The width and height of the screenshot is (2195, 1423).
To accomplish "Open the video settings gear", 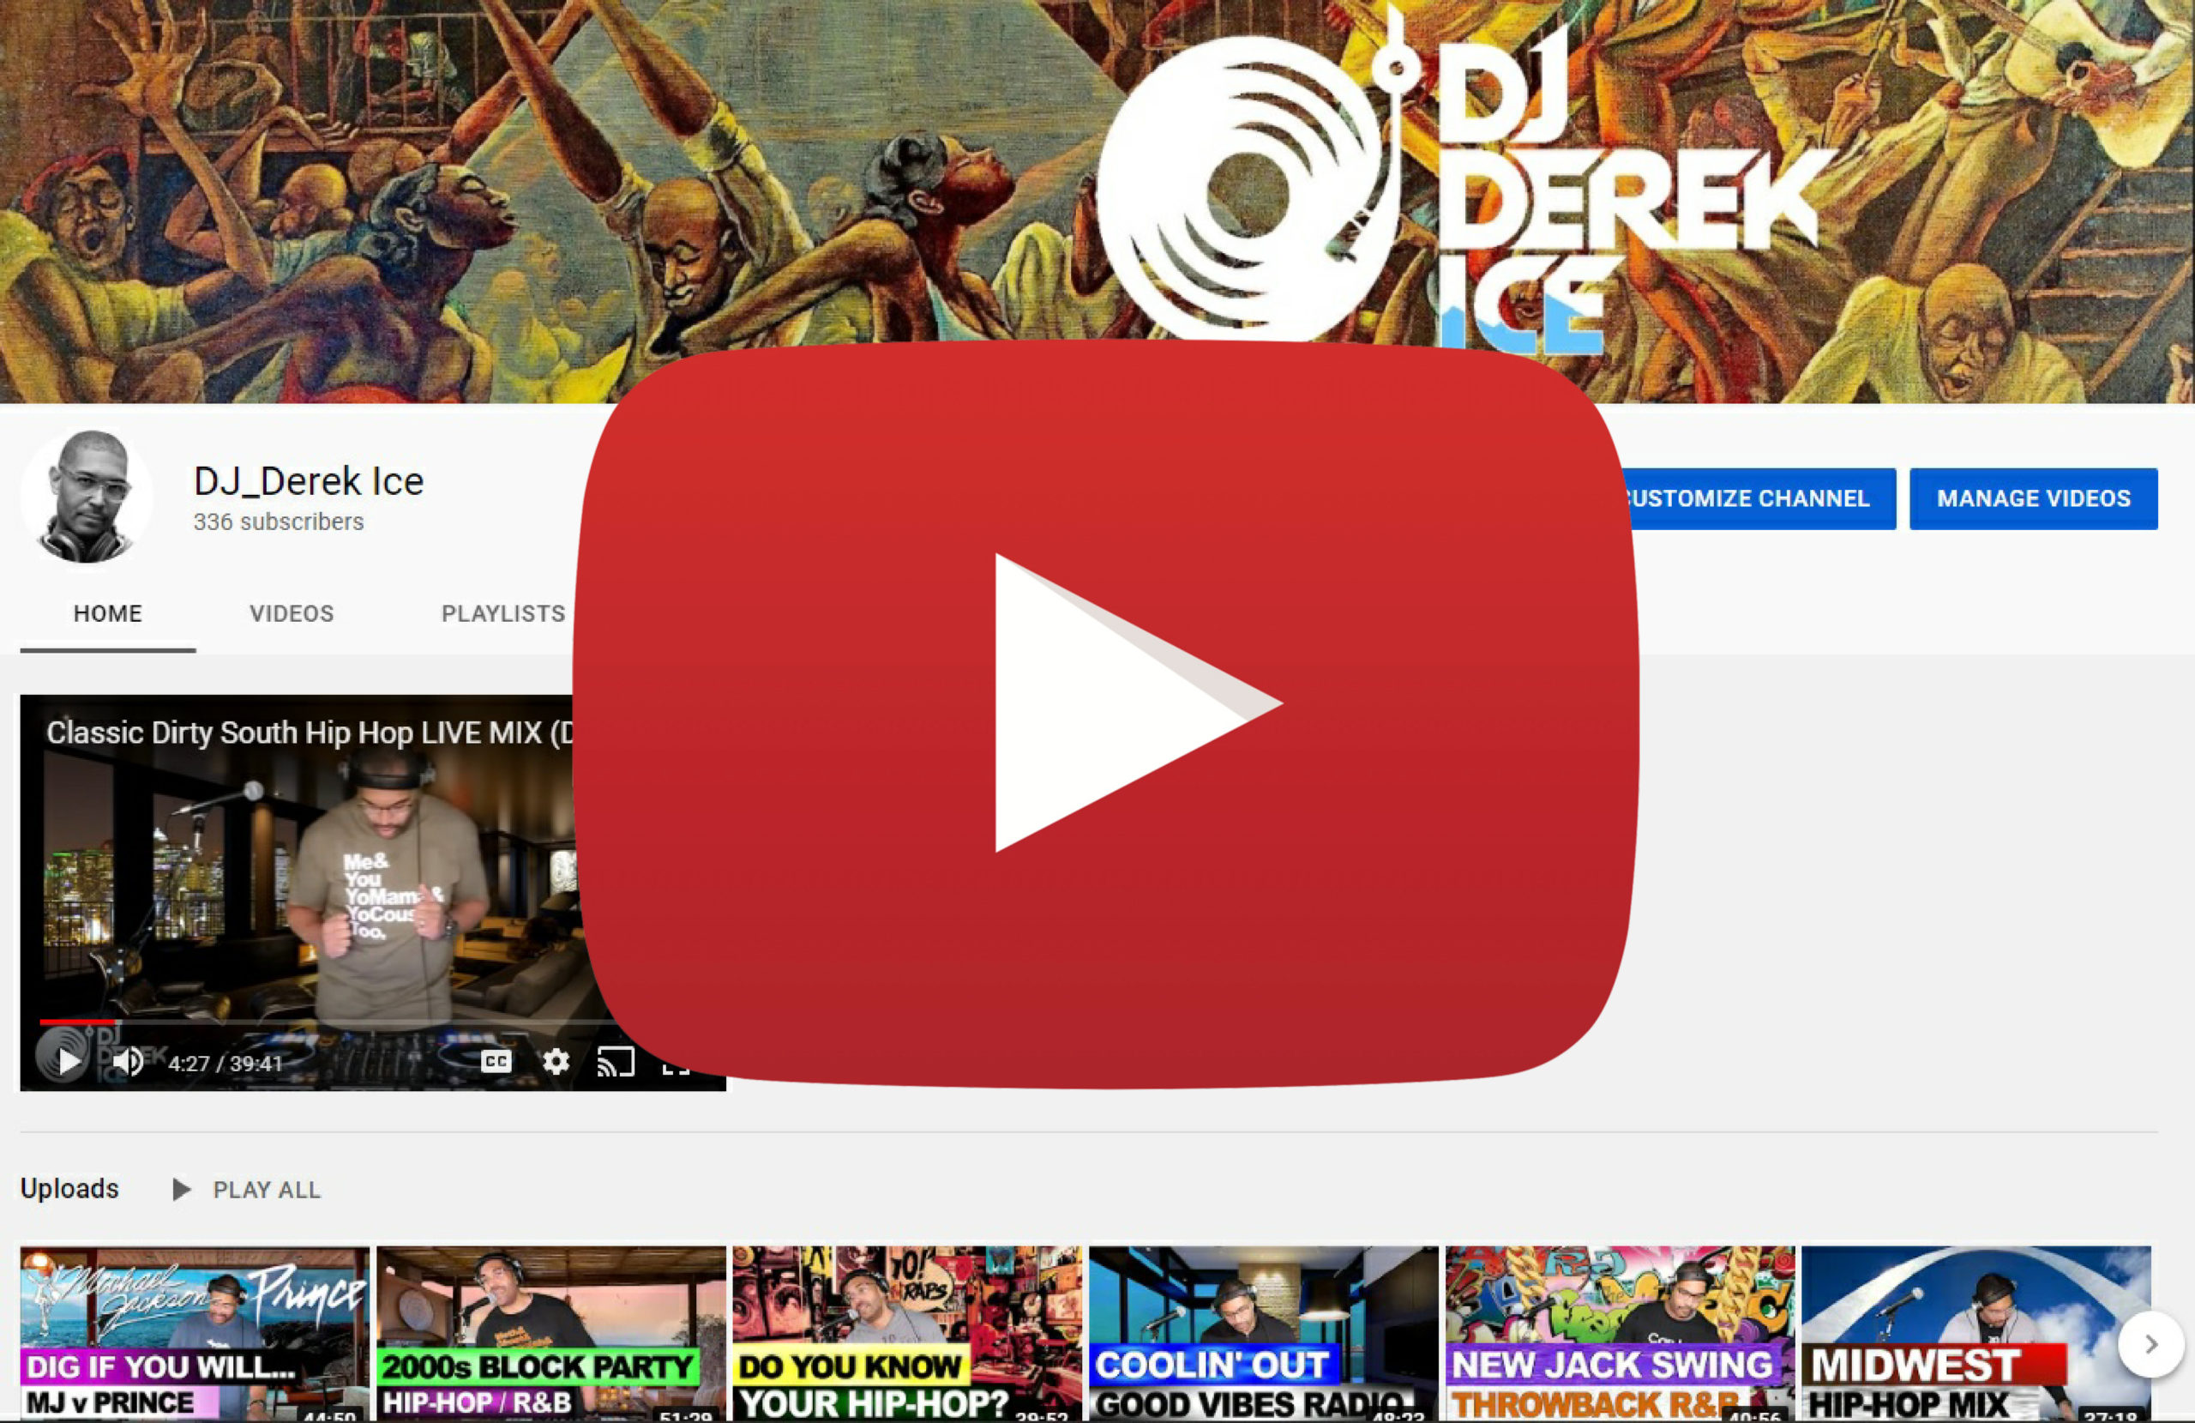I will pyautogui.click(x=556, y=1061).
